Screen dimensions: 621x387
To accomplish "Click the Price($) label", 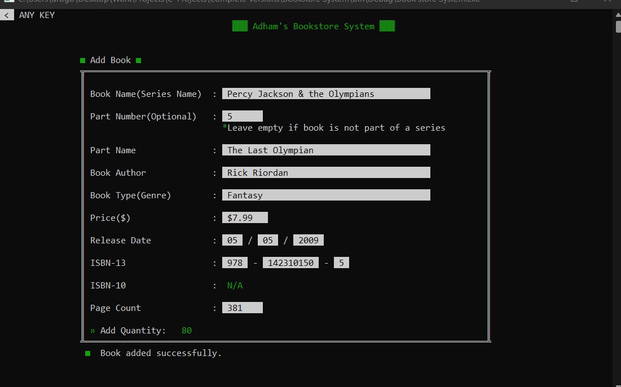I will point(110,217).
